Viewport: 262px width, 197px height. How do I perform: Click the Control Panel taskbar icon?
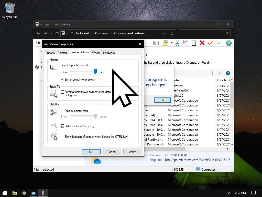tap(34, 193)
